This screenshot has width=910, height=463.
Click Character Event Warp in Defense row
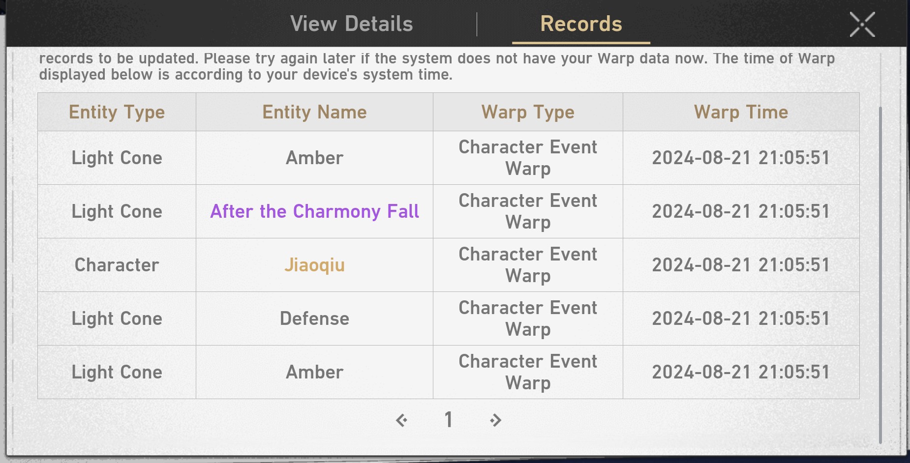click(528, 318)
